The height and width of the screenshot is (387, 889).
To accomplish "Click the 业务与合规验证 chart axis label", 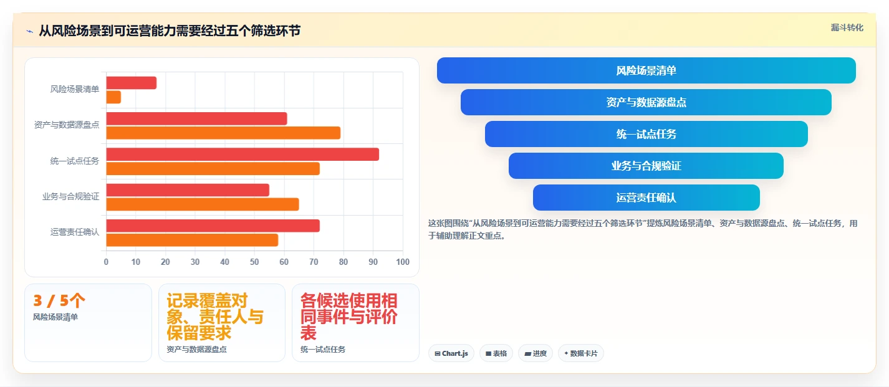I will point(71,197).
